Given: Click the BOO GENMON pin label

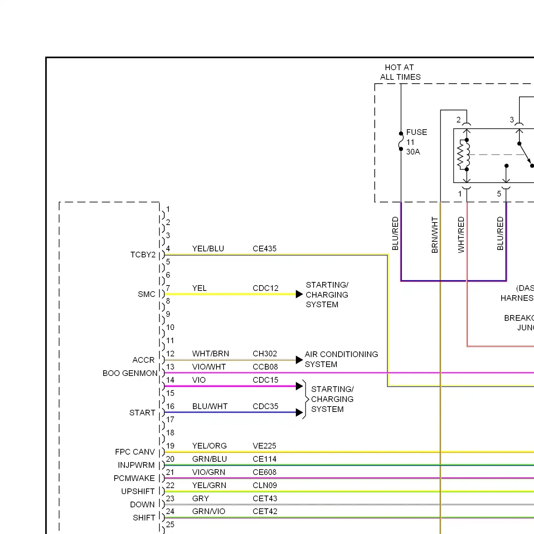Looking at the screenshot, I should pyautogui.click(x=130, y=373).
